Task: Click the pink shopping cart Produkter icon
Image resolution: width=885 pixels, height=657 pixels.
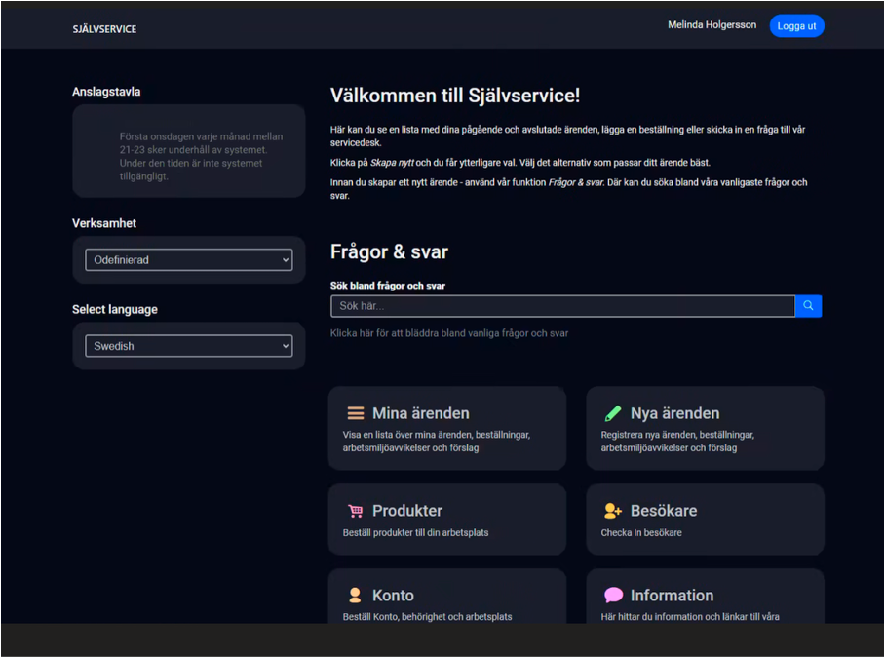Action: tap(355, 511)
